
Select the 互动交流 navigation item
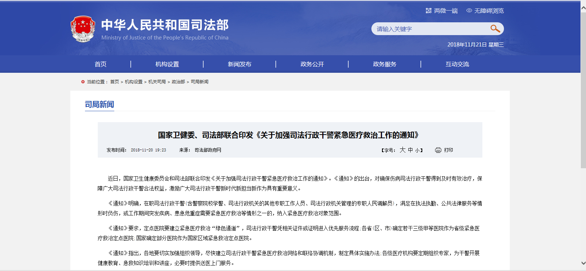click(x=457, y=64)
